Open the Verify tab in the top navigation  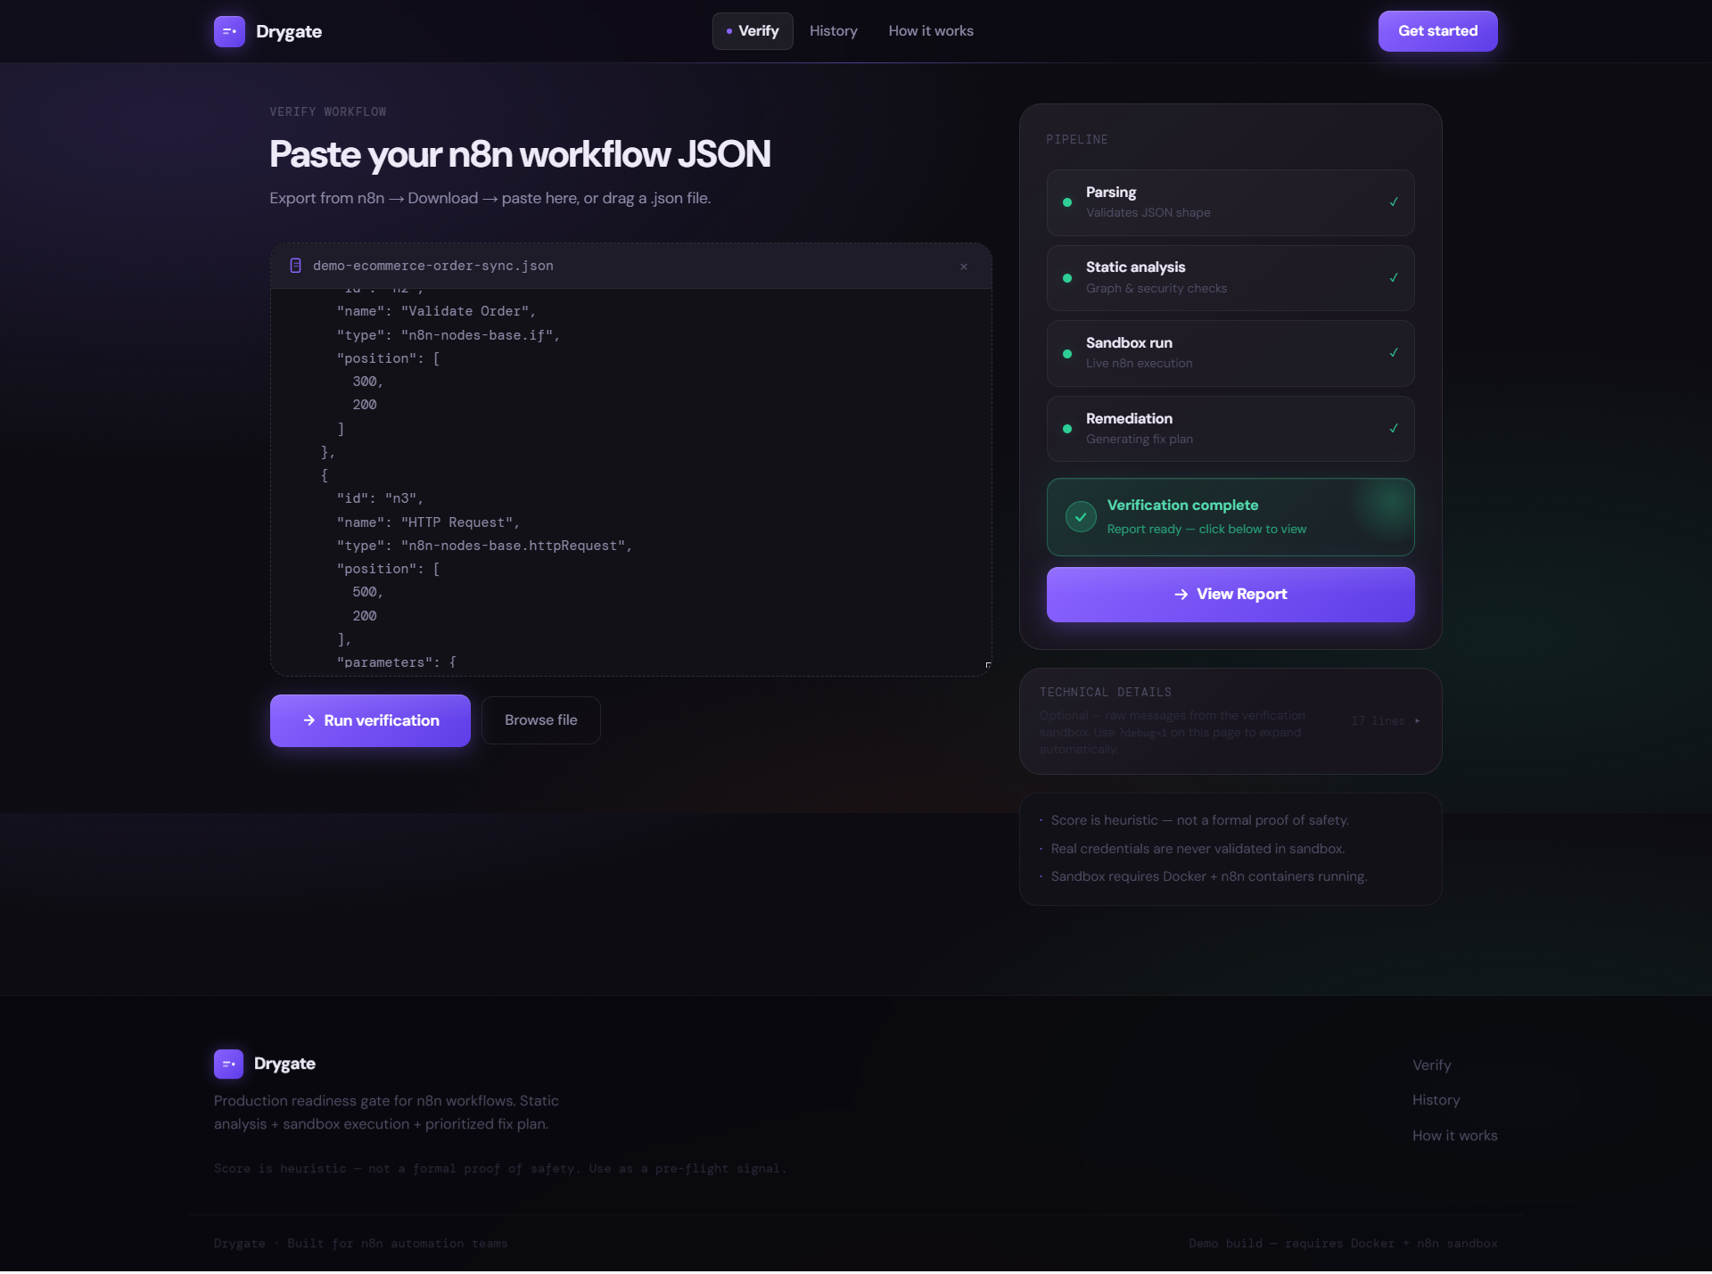[753, 31]
